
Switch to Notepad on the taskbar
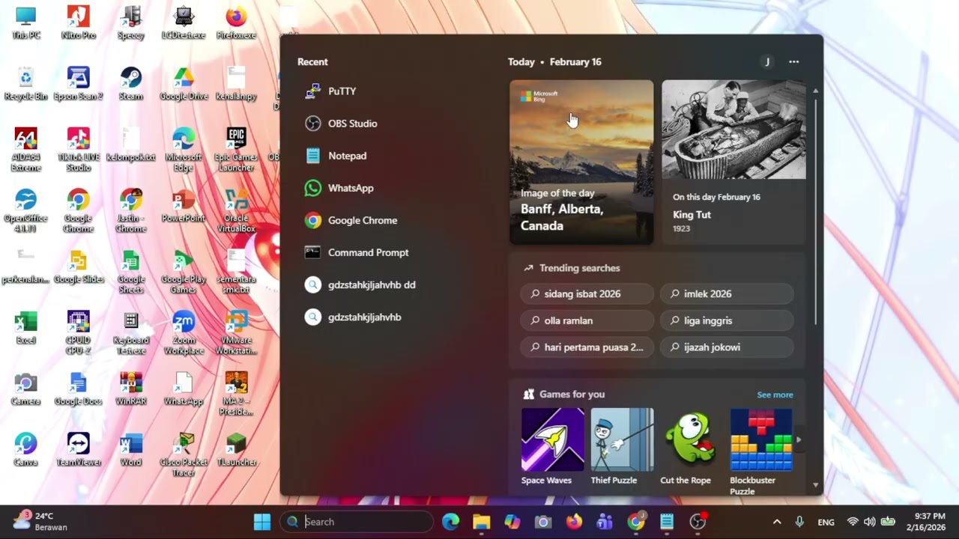pos(667,522)
